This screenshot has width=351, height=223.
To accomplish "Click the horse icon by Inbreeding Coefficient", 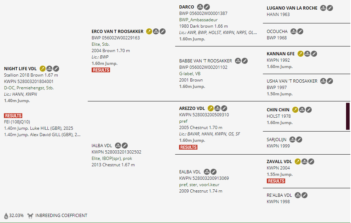I will point(30,216).
